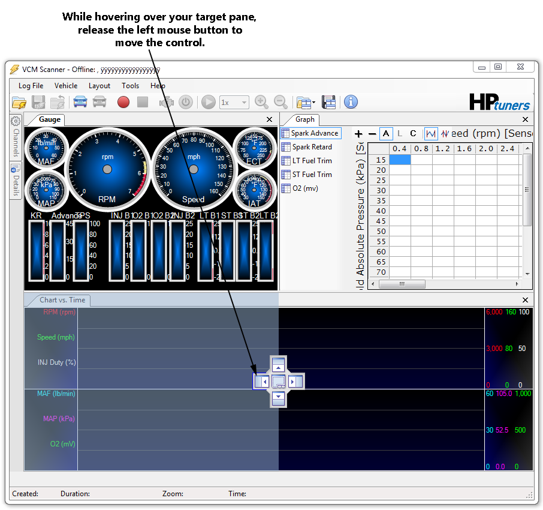This screenshot has width=543, height=510.
Task: Open the 1x playback speed dropdown
Action: pyautogui.click(x=234, y=102)
